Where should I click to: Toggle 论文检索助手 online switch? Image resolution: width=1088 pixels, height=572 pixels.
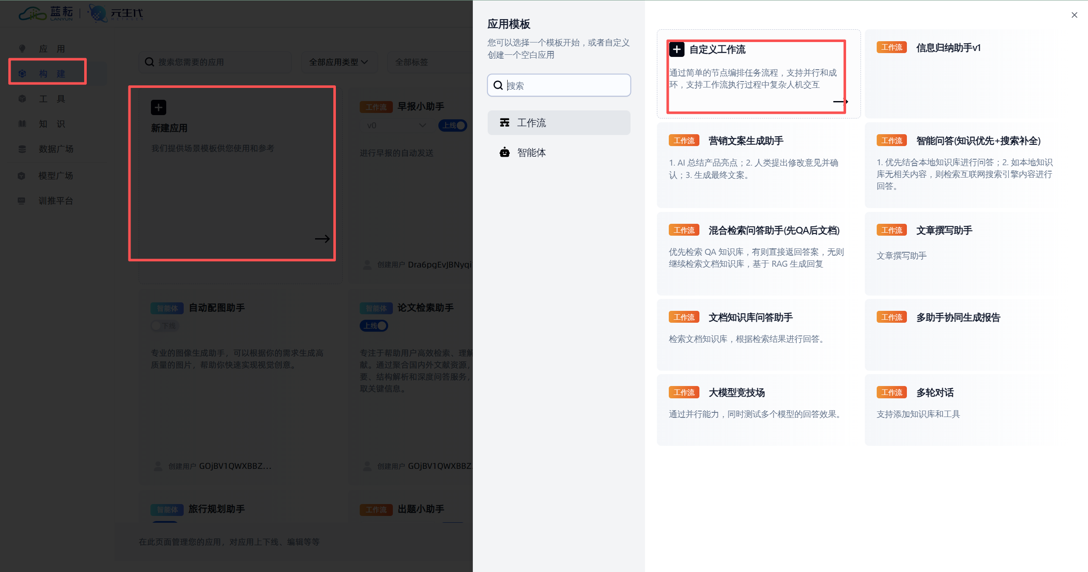(x=375, y=326)
